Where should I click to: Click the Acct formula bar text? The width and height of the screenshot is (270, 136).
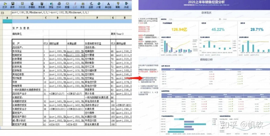(x=50, y=13)
